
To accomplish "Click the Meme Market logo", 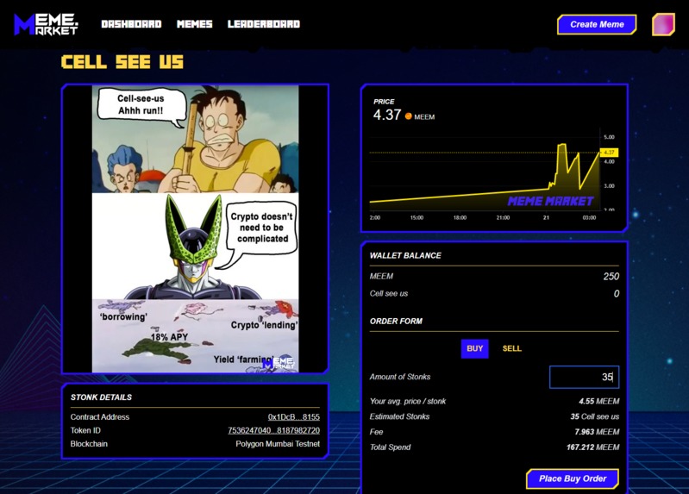I will tap(46, 24).
